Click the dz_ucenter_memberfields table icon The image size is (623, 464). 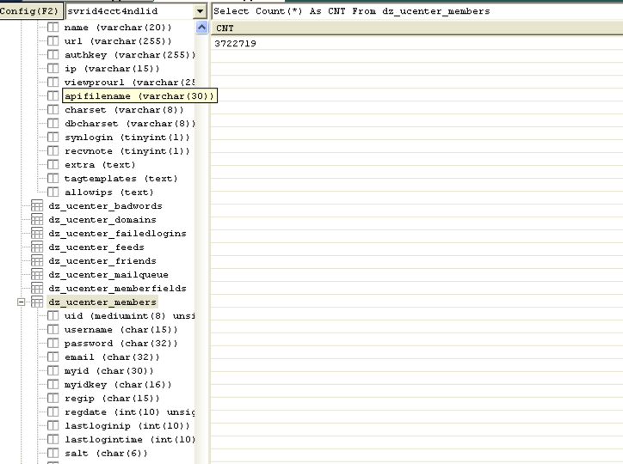(x=37, y=289)
